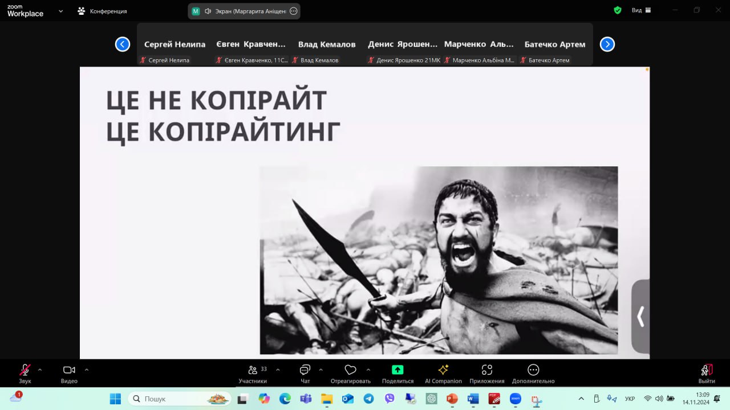Open the Участники participants panel
The height and width of the screenshot is (410, 730).
tap(253, 371)
